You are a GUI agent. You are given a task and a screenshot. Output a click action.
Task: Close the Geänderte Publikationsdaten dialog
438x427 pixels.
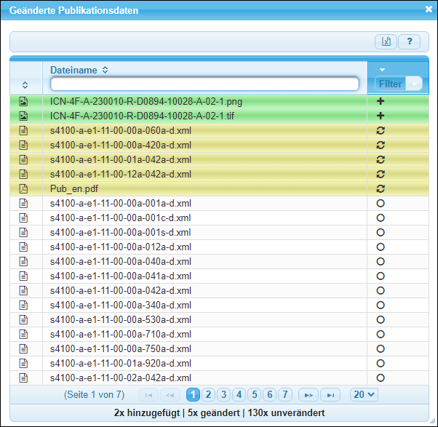point(429,9)
